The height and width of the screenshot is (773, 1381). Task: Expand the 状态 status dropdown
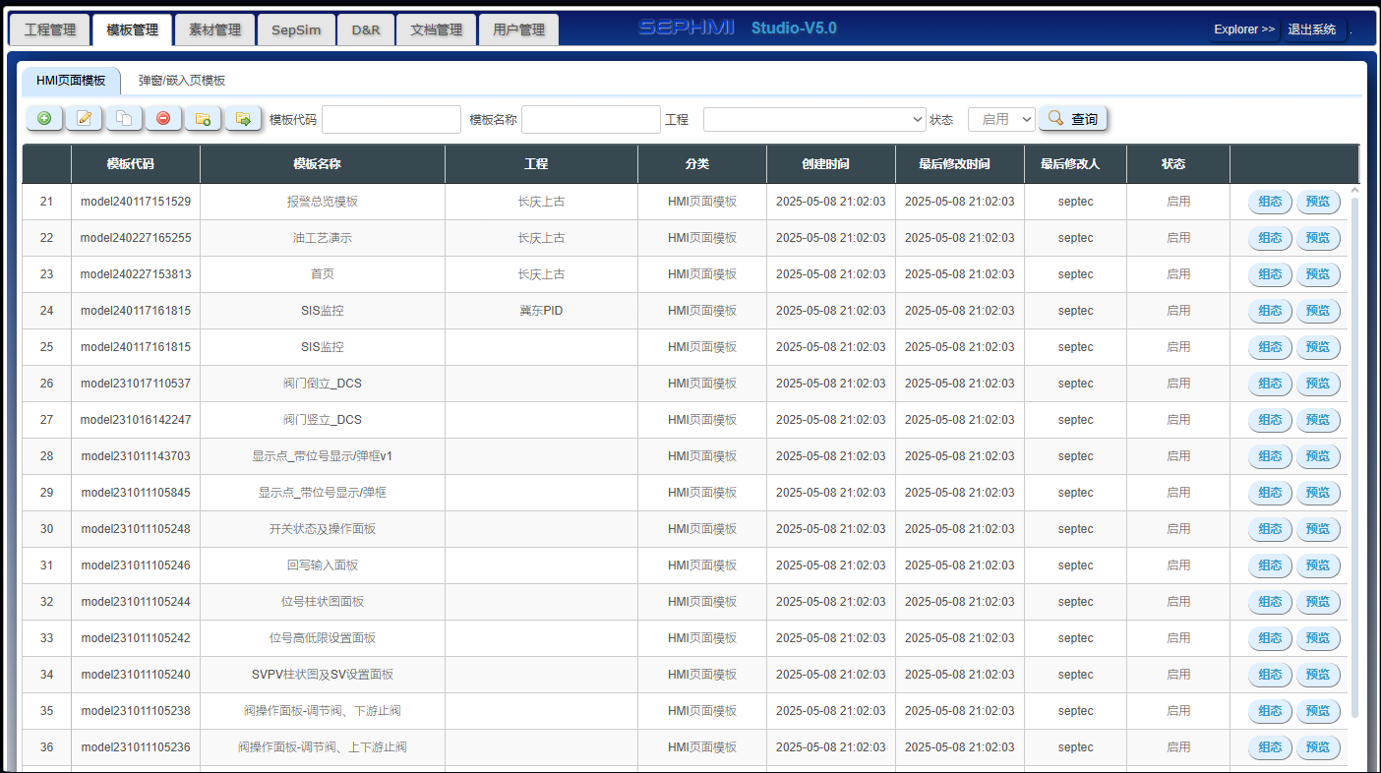pyautogui.click(x=1001, y=119)
